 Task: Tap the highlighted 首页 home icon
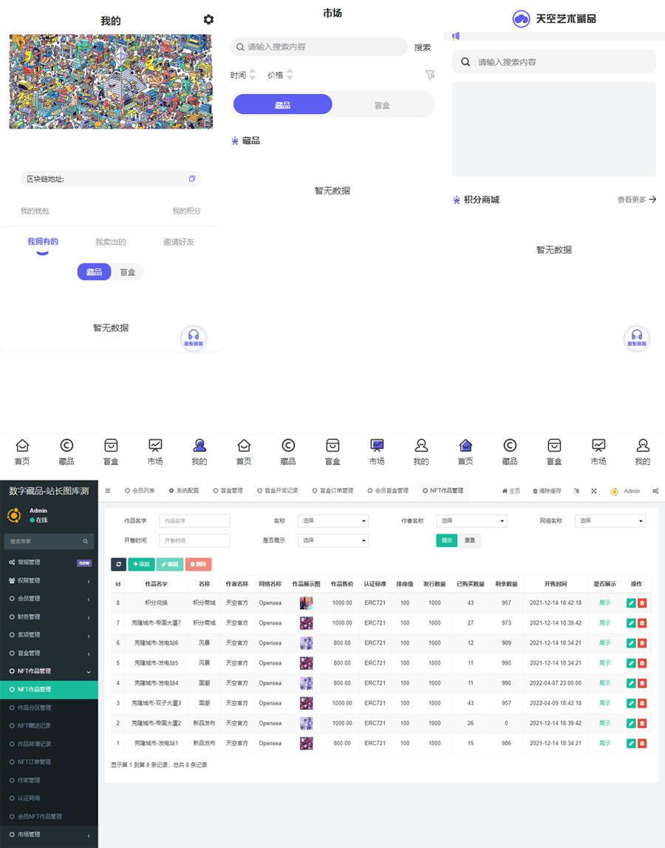(465, 446)
